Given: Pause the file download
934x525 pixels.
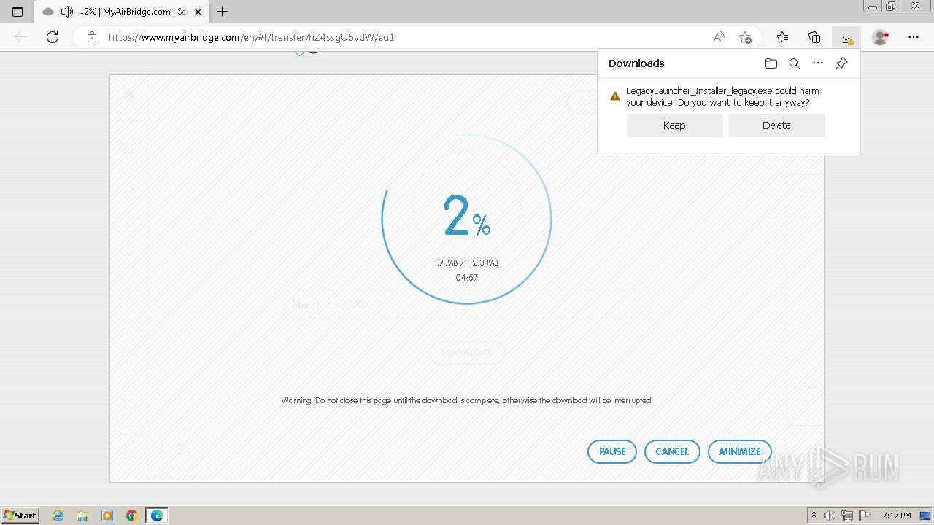Looking at the screenshot, I should point(612,451).
